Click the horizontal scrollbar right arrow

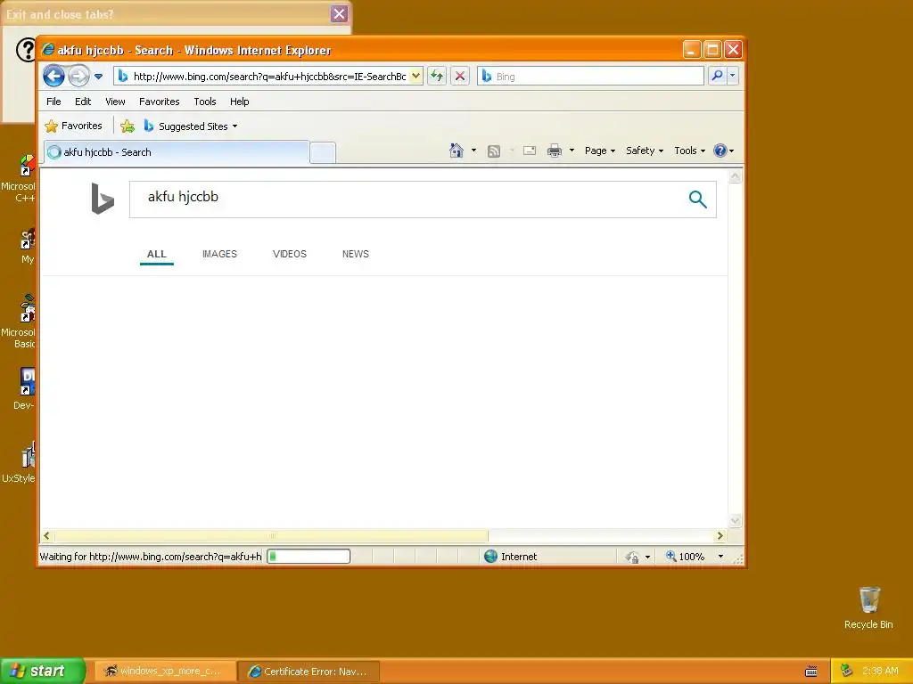(720, 535)
